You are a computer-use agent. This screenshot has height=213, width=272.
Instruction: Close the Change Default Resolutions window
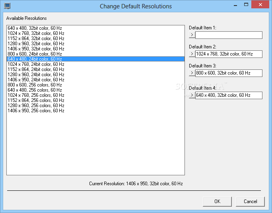point(260,4)
